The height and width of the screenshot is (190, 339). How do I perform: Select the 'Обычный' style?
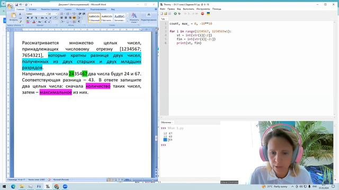[94, 17]
